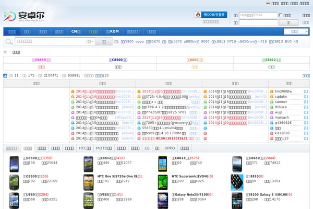Image resolution: width=313 pixels, height=209 pixels.
Task: Open the CM nav menu item
Action: point(76,31)
